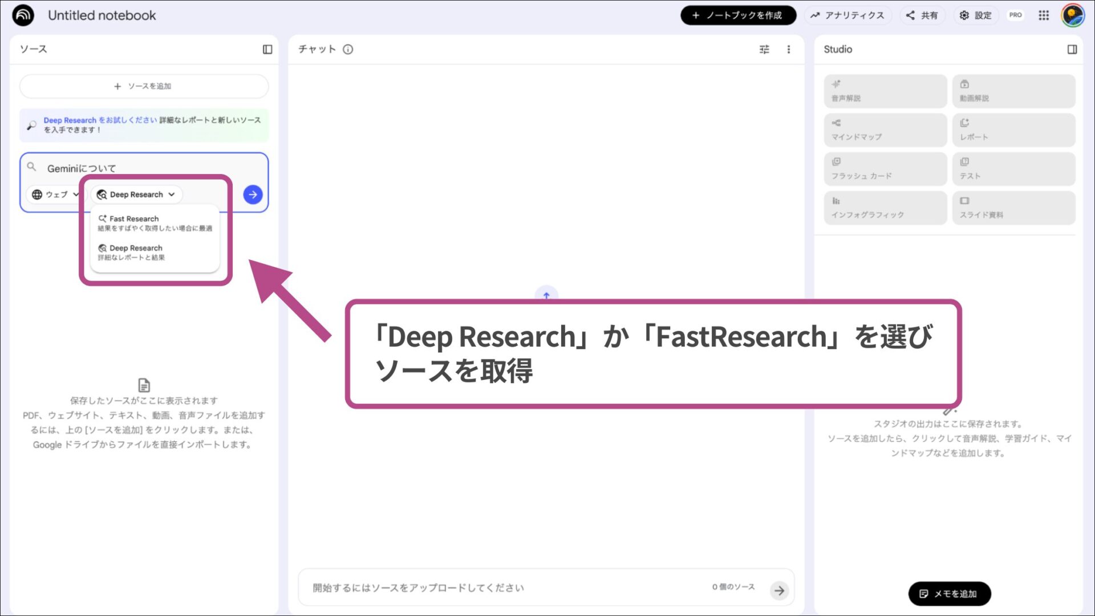
Task: Click the ノートブックを作成 button
Action: pyautogui.click(x=737, y=15)
